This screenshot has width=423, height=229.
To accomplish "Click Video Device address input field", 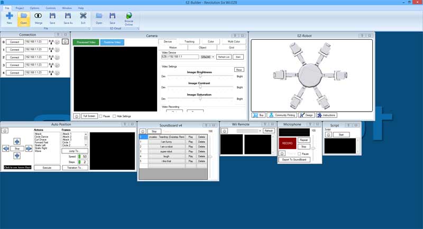I will (180, 57).
